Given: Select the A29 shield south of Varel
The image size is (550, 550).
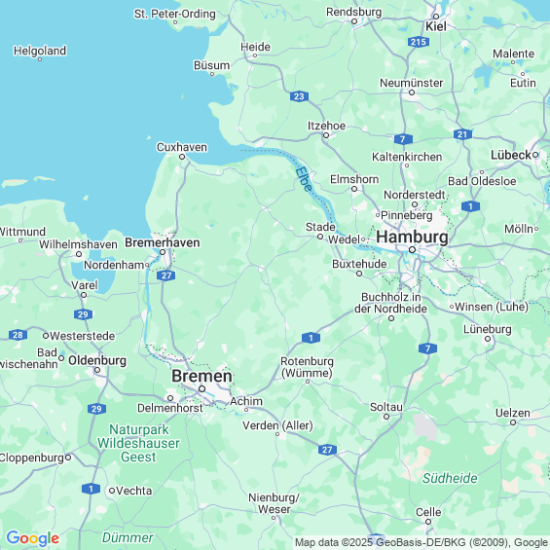Looking at the screenshot, I should (83, 314).
